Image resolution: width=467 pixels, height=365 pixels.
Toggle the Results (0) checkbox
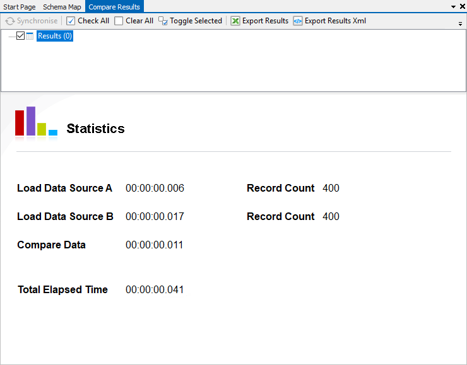tap(21, 36)
